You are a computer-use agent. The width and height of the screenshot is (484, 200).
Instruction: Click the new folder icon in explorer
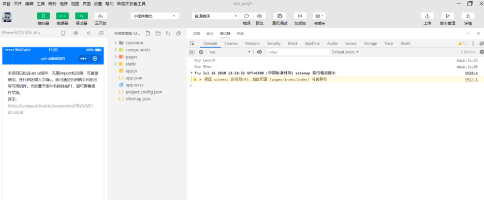[158, 33]
